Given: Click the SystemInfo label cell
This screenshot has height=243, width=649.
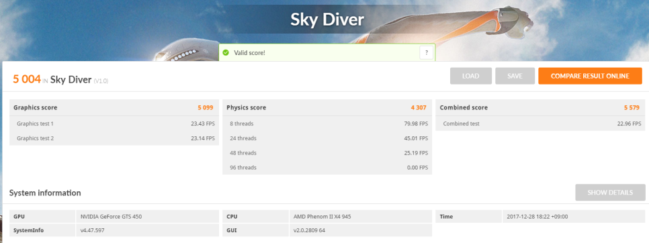Looking at the screenshot, I should (42, 230).
